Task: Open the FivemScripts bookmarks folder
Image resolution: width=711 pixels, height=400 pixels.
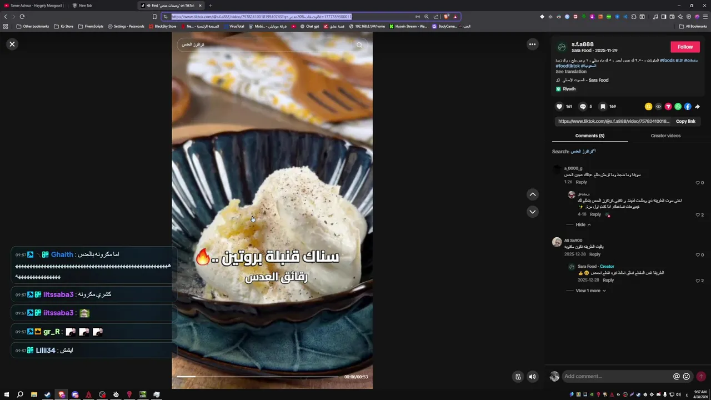Action: tap(91, 26)
